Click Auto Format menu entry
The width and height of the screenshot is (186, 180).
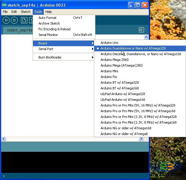coord(47,18)
